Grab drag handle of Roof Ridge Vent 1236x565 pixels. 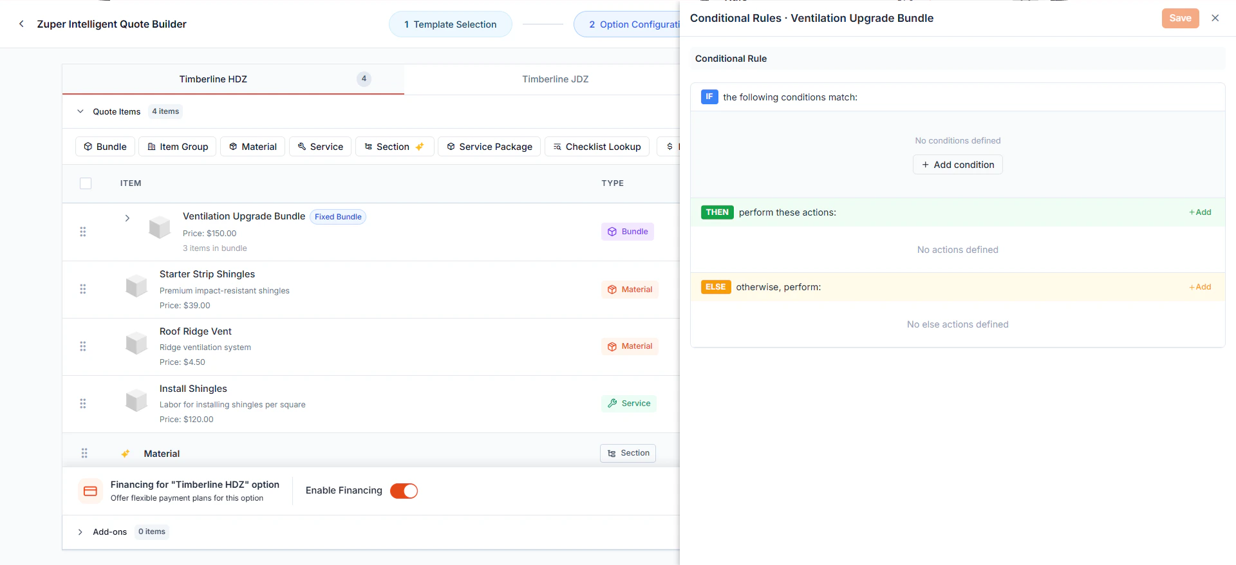(83, 346)
